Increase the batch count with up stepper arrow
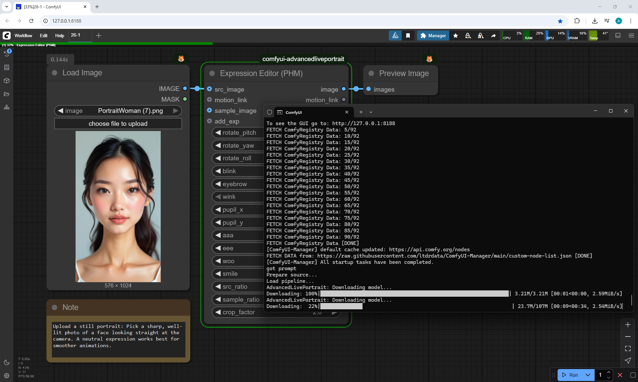The image size is (638, 382). coord(608,372)
